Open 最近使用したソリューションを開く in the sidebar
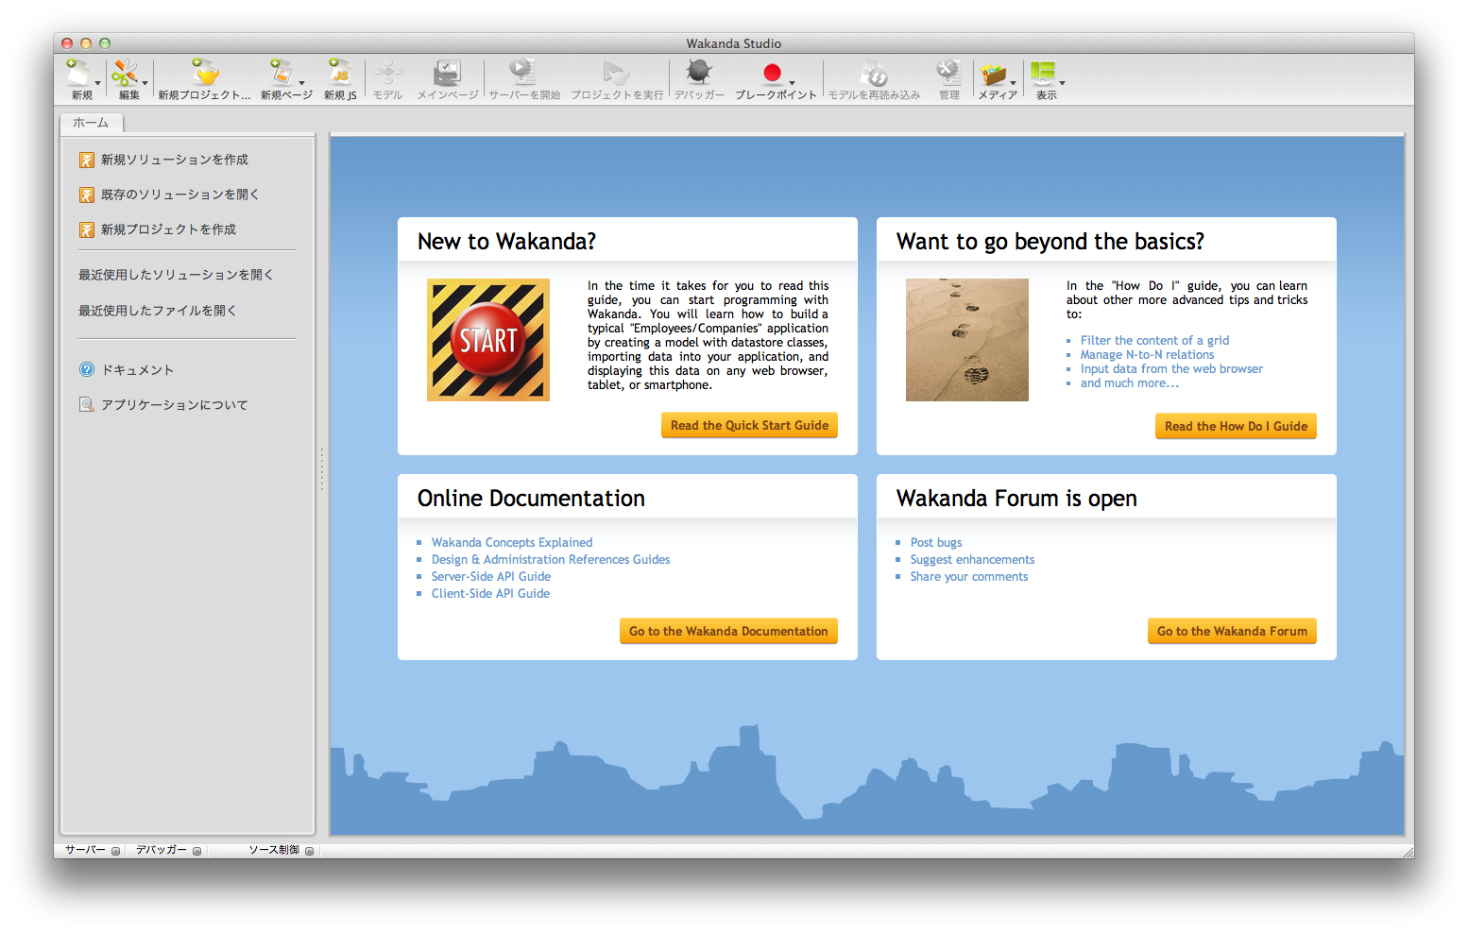Image resolution: width=1468 pixels, height=933 pixels. (176, 275)
